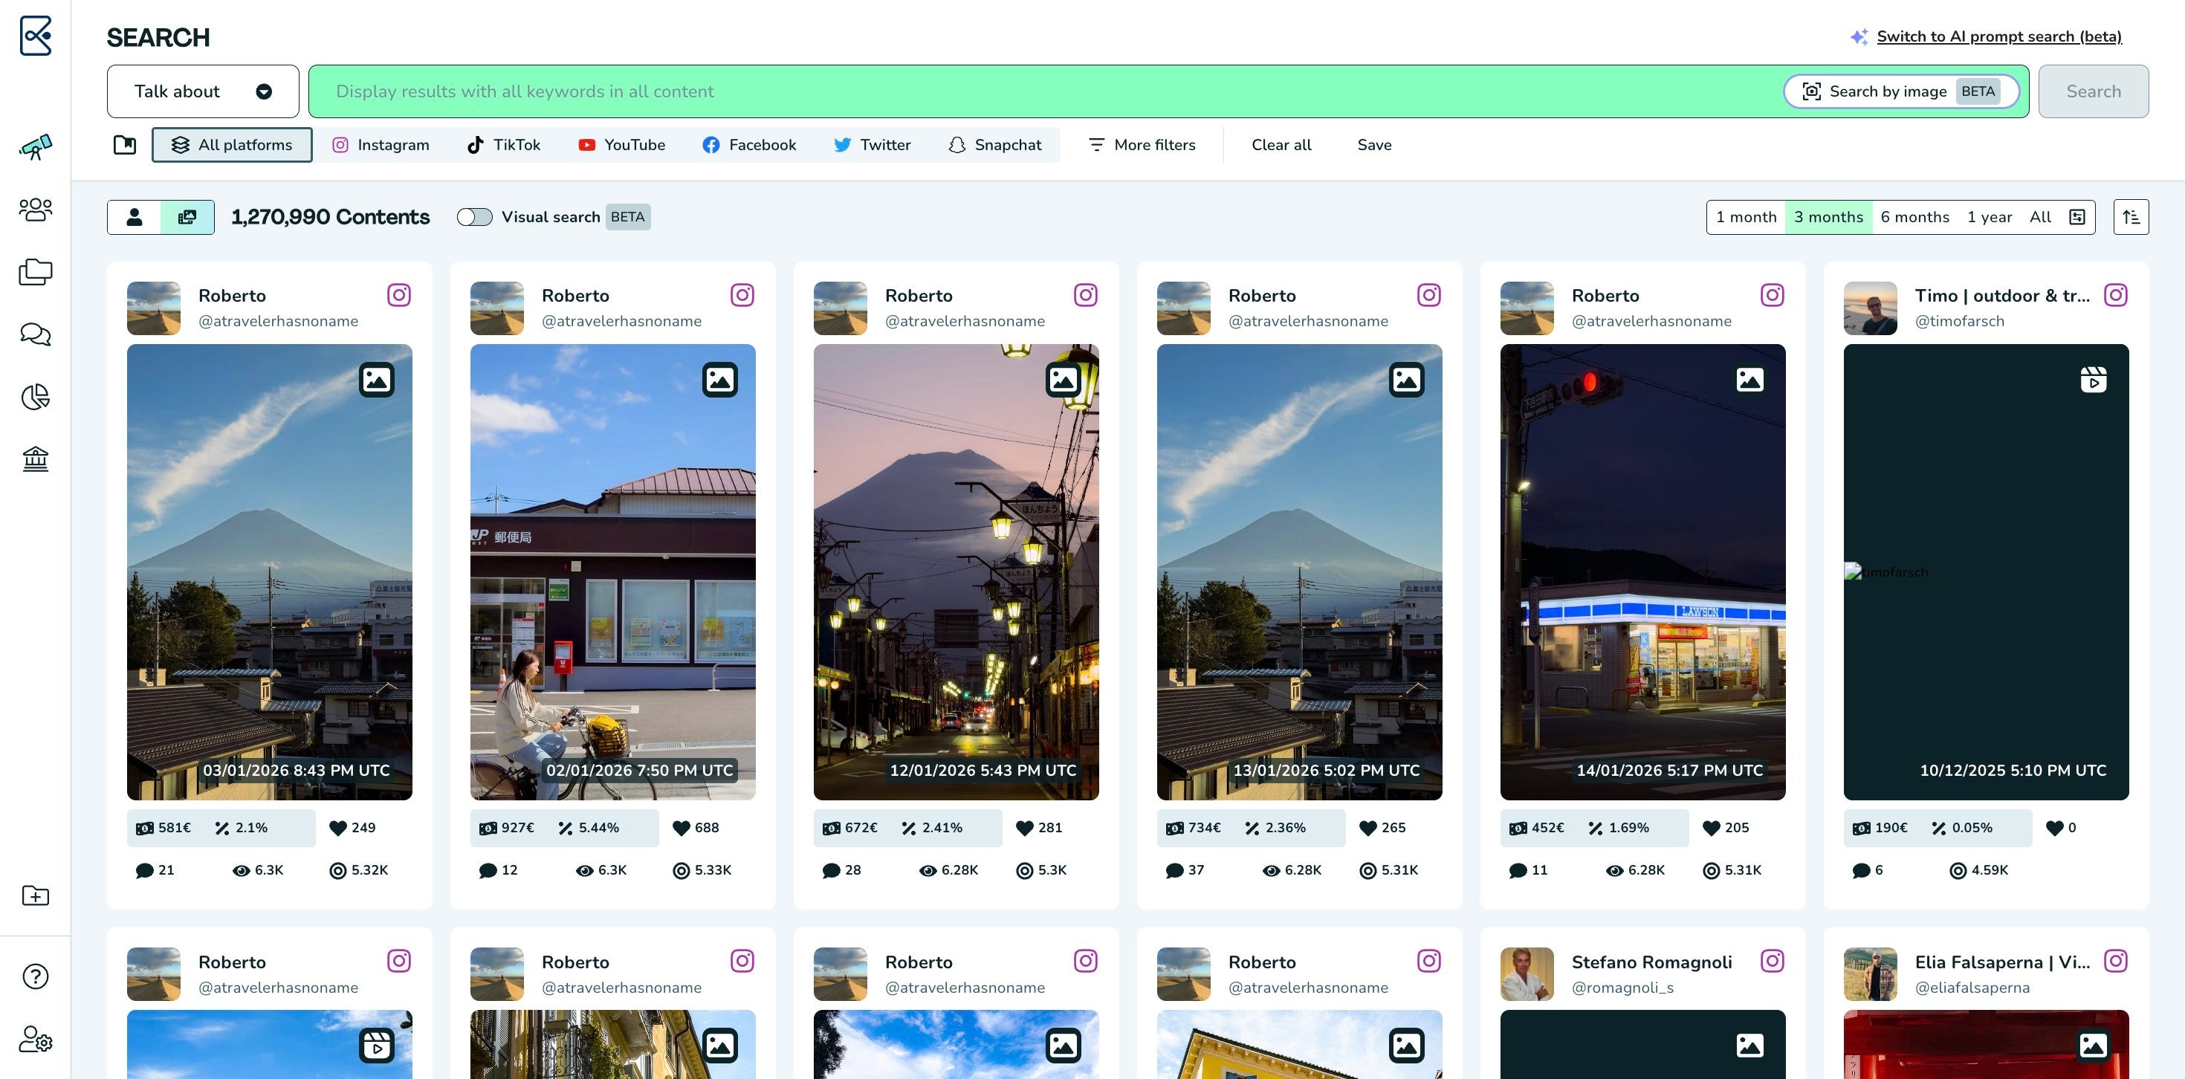
Task: Click image icon on the Lawson store post
Action: (1750, 379)
